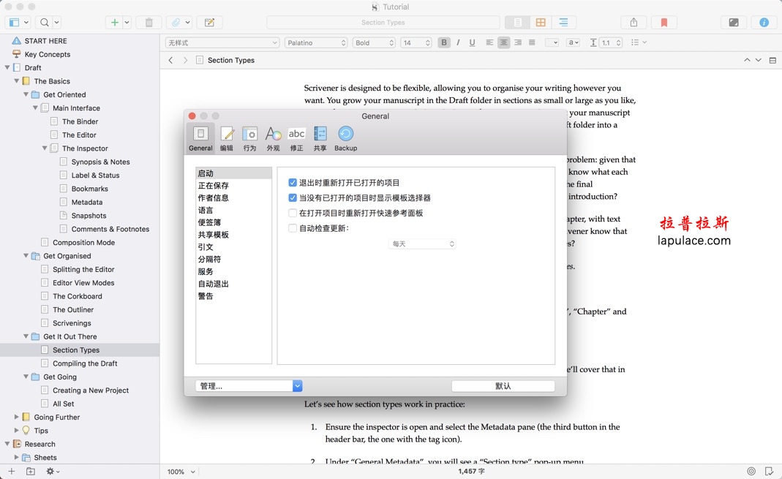This screenshot has height=479, width=782.
Task: Open the 编辑 preferences tab
Action: pyautogui.click(x=227, y=138)
